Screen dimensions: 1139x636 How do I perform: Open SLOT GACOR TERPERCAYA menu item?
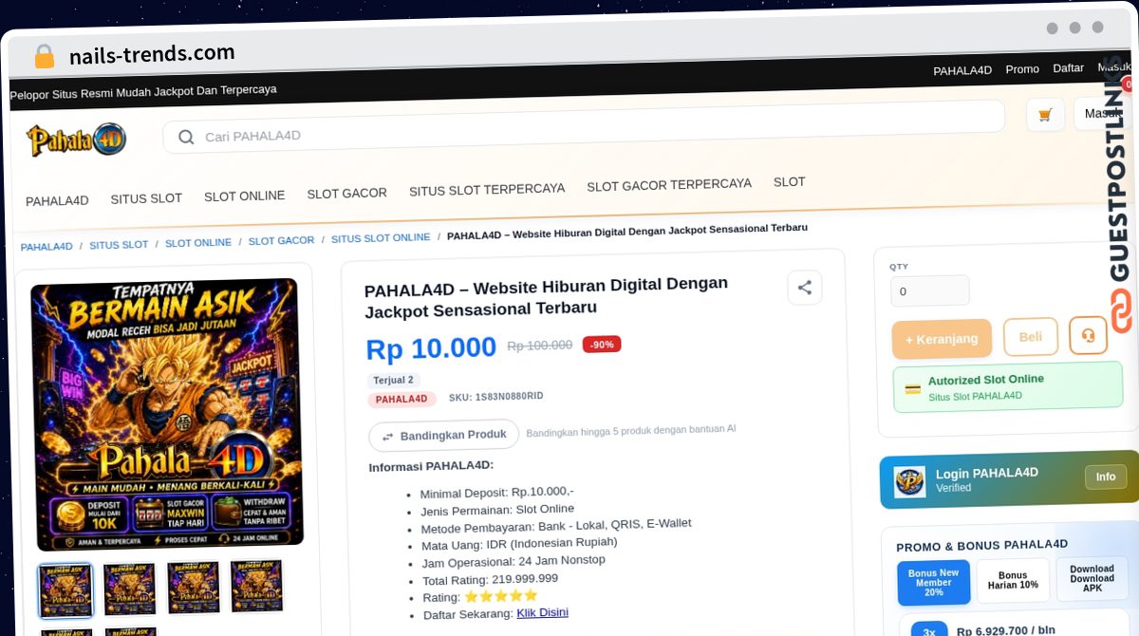669,184
